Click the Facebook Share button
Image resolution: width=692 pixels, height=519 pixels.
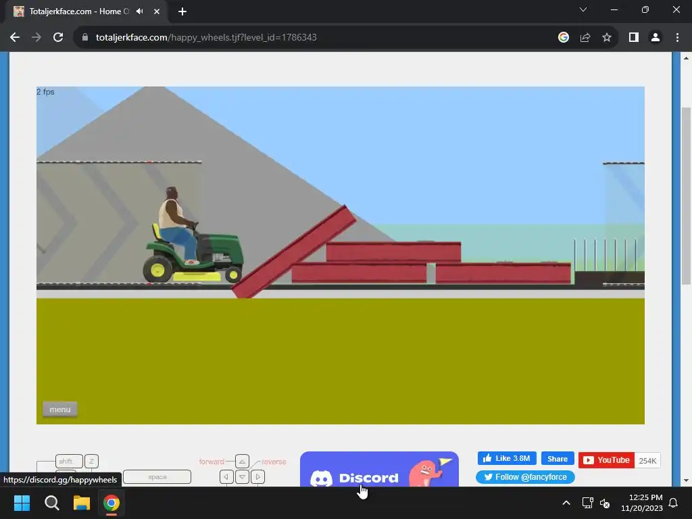[558, 459]
